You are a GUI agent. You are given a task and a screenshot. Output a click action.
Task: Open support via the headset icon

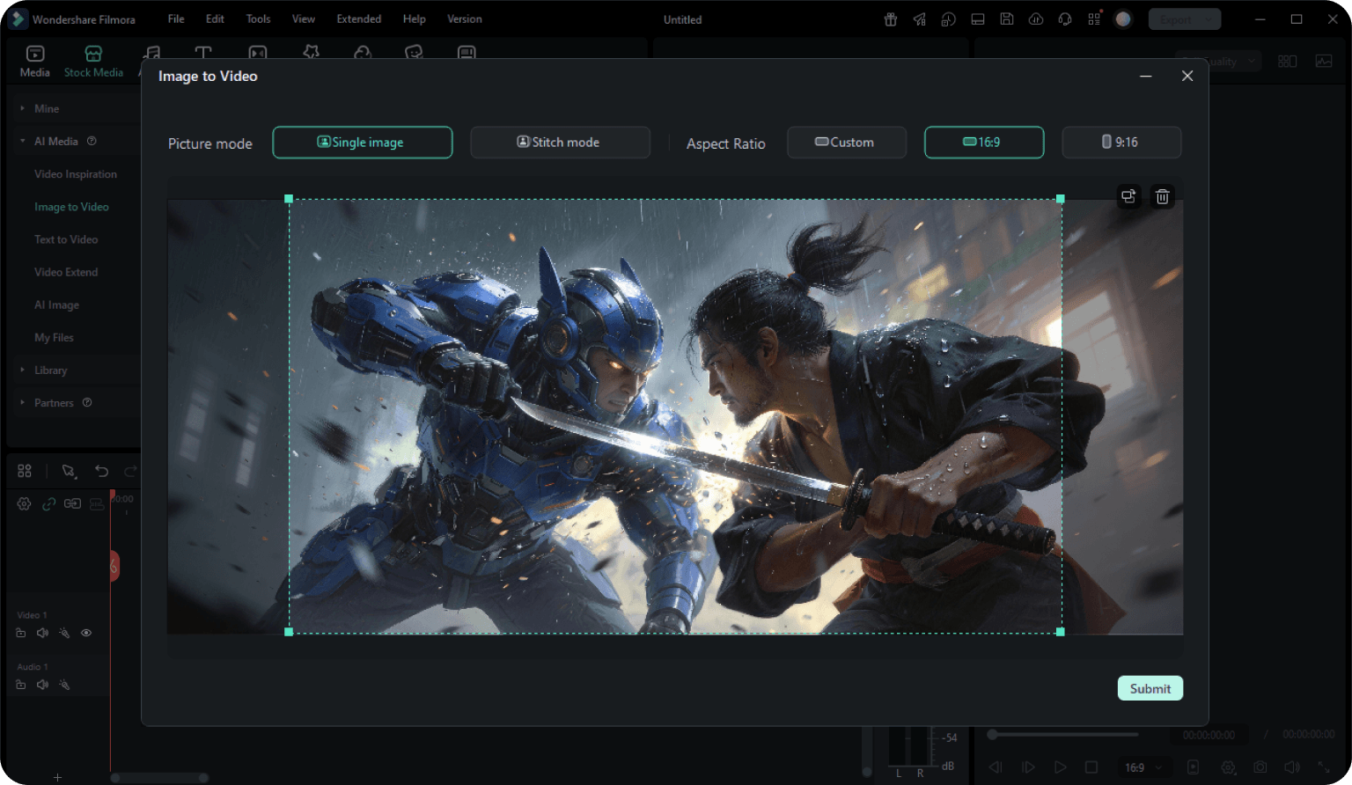tap(1065, 19)
